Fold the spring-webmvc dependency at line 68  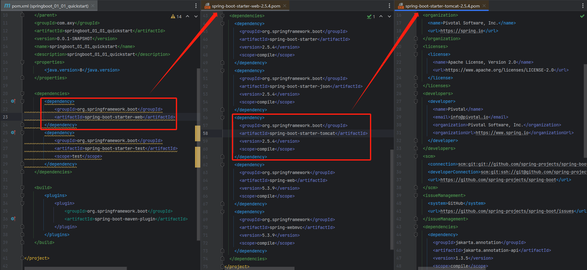point(222,212)
